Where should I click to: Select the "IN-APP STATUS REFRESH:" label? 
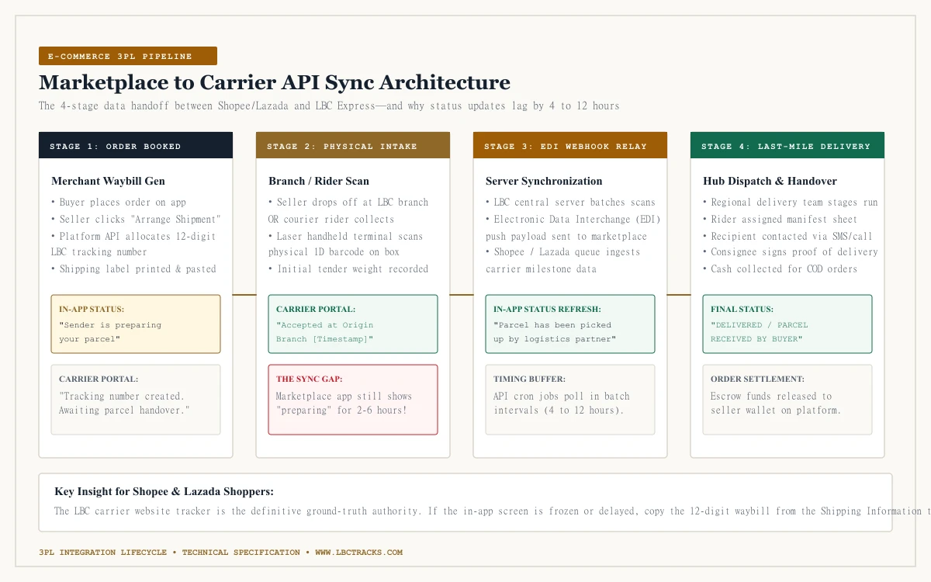547,310
